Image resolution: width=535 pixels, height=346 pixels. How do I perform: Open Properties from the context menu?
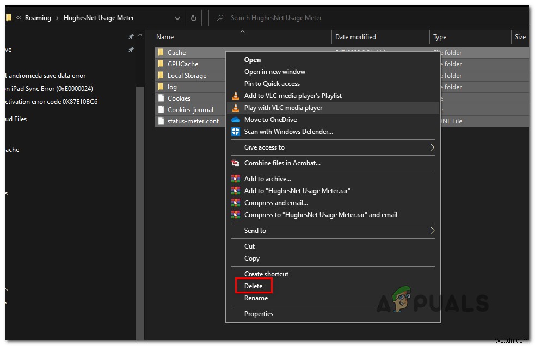259,314
